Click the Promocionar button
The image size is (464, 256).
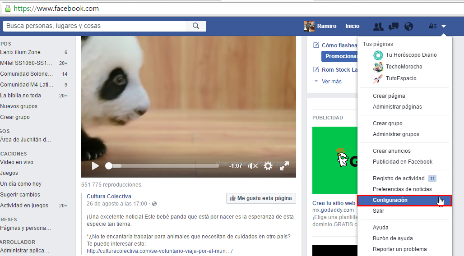[339, 56]
